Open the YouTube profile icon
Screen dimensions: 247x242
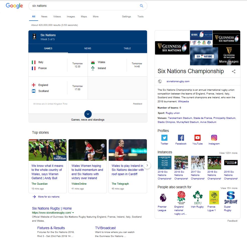click(197, 138)
